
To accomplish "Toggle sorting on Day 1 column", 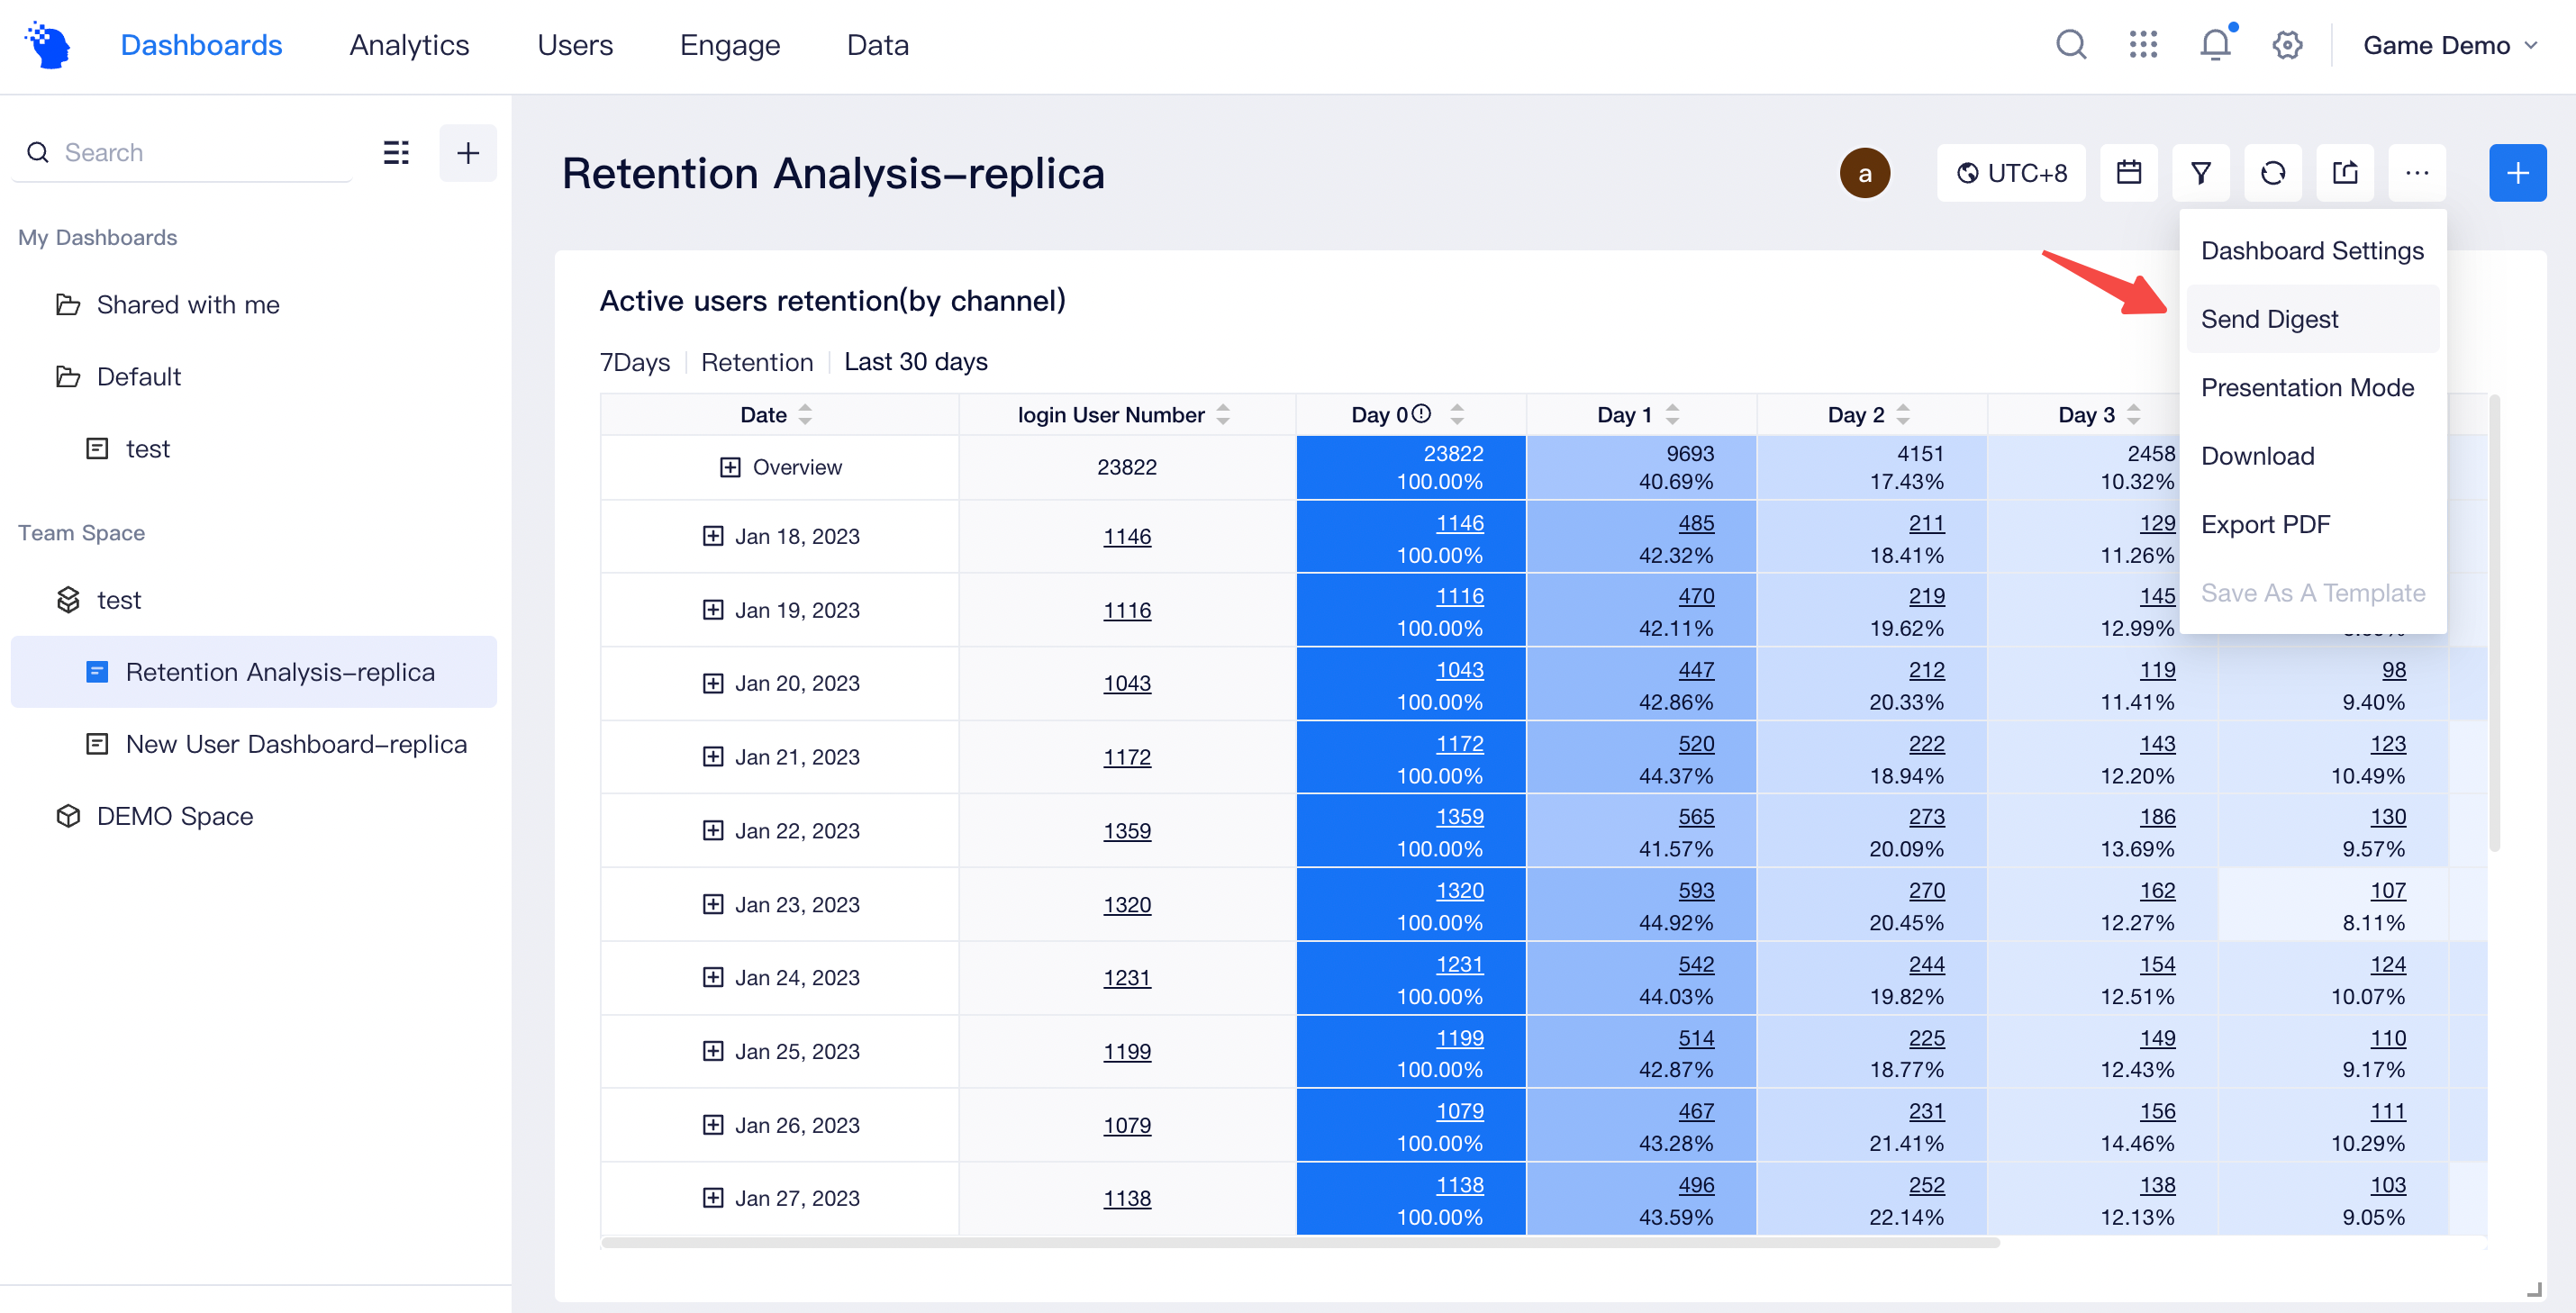I will [x=1671, y=413].
